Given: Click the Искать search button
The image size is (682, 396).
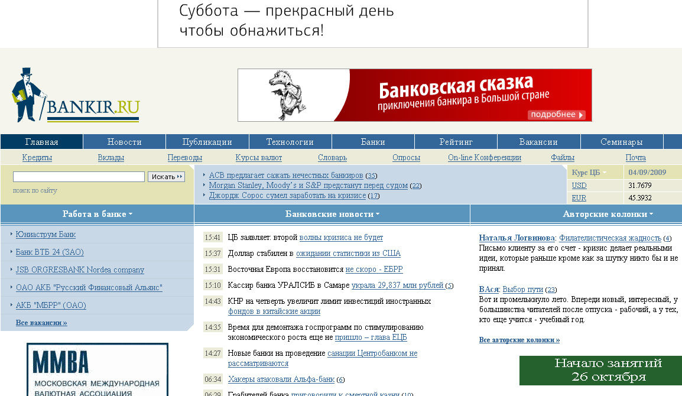Looking at the screenshot, I should [x=167, y=177].
